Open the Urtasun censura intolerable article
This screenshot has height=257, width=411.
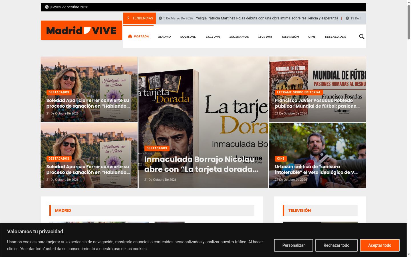[316, 169]
